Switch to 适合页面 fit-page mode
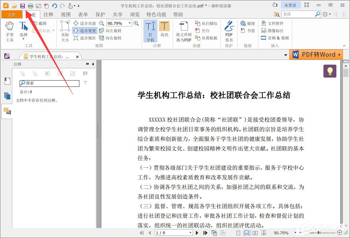350x238 pixels. coord(85,23)
